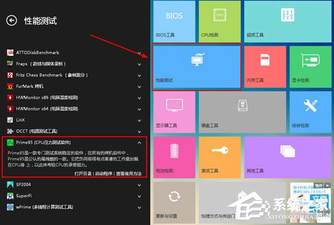
Task: Click the ATTODiskBenchmark app icon
Action: [10, 52]
